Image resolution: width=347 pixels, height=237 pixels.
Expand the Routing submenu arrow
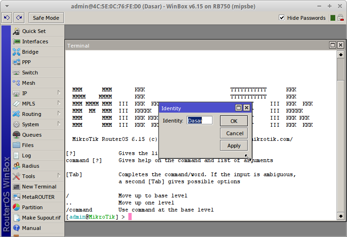pos(59,114)
